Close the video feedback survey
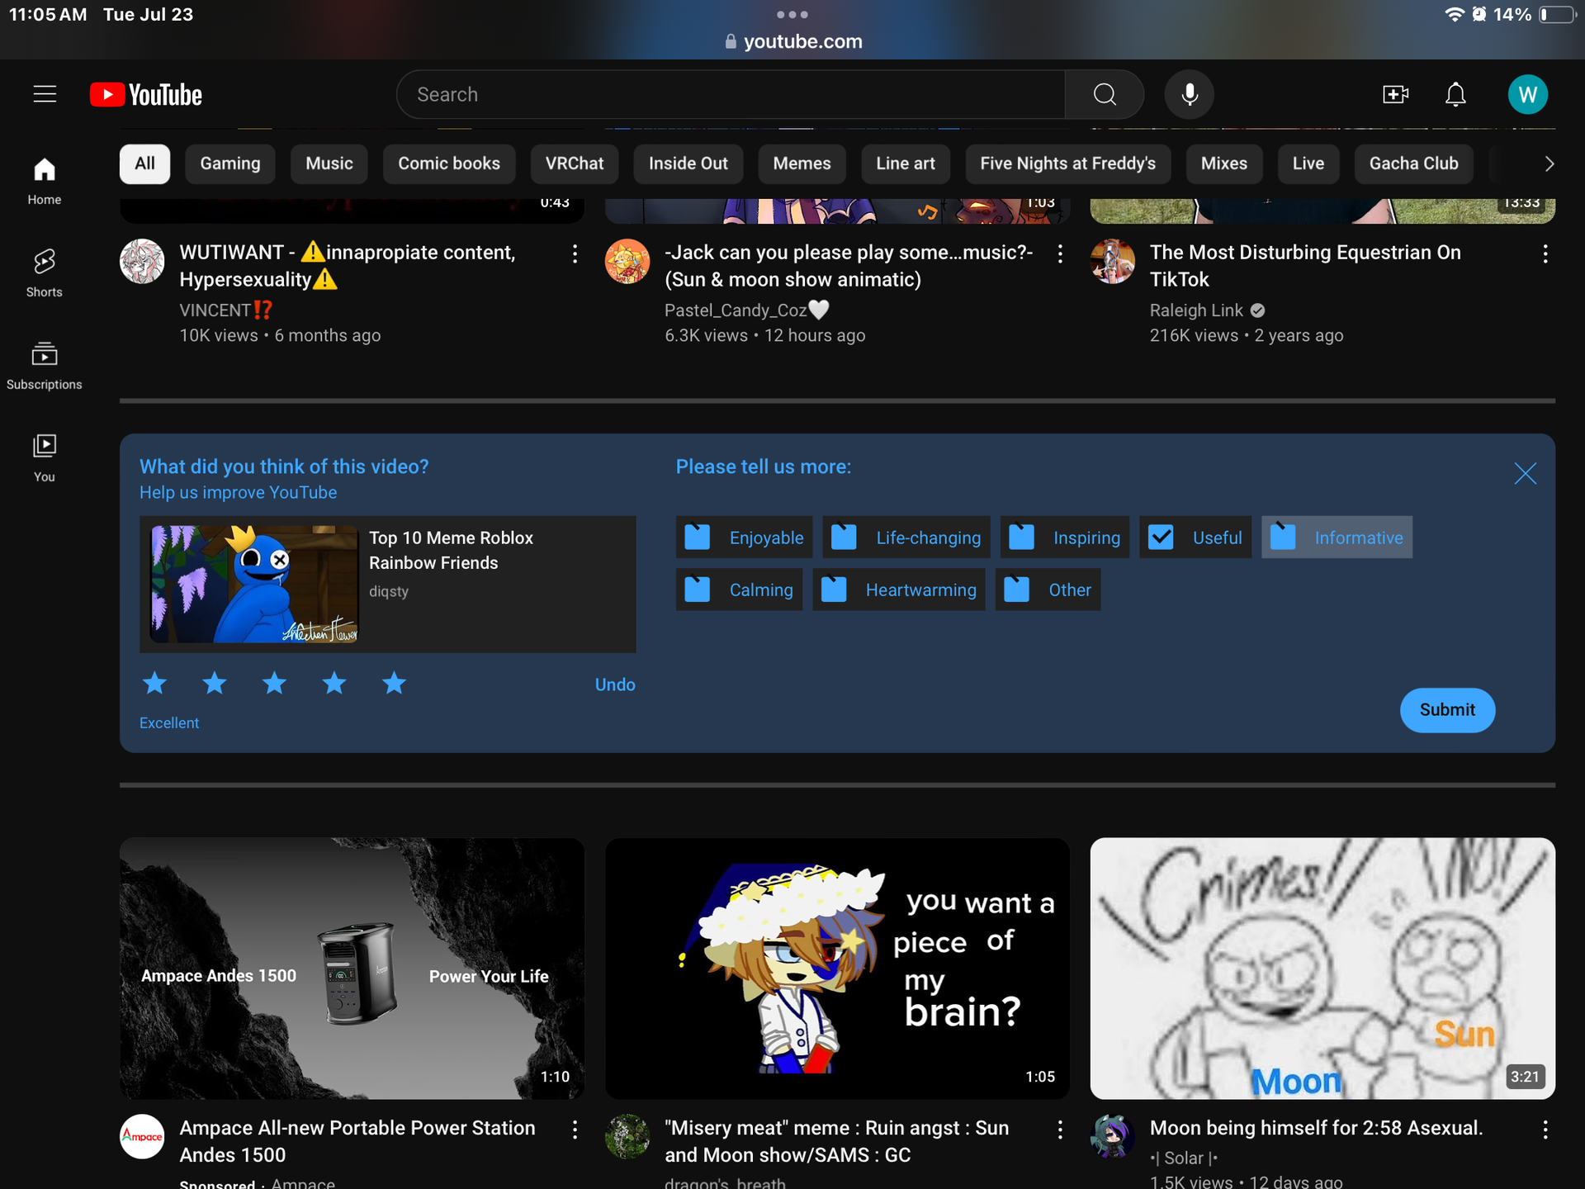Viewport: 1585px width, 1189px height. (1525, 473)
